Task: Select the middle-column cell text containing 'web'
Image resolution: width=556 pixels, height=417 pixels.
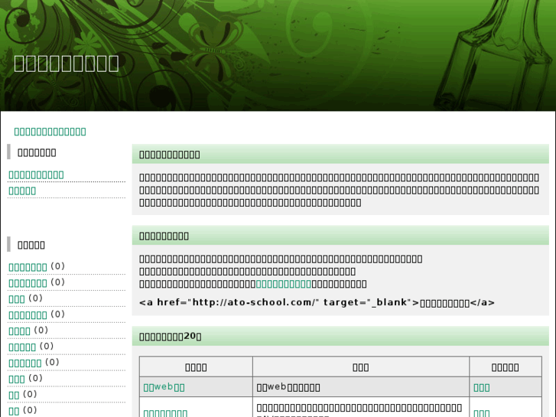Action: point(288,387)
